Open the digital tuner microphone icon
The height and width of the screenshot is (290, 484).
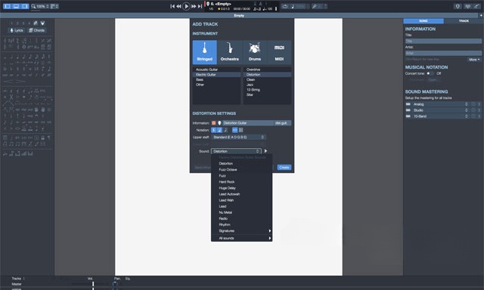pos(458,6)
